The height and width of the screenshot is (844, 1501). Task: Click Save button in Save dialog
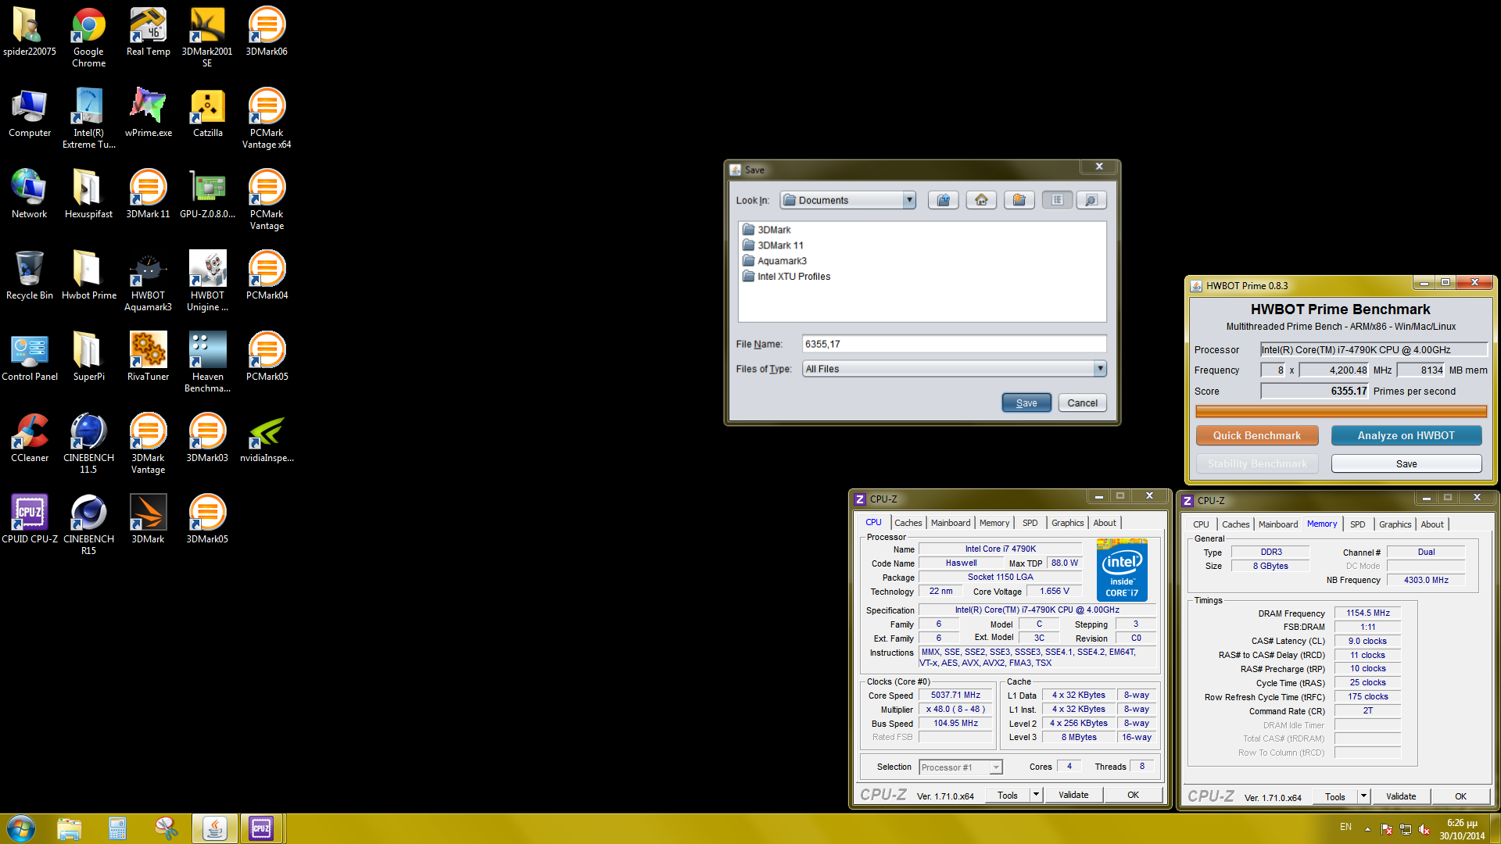pyautogui.click(x=1026, y=403)
